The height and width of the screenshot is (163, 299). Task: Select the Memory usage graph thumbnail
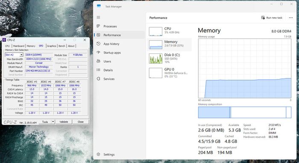pos(155,44)
